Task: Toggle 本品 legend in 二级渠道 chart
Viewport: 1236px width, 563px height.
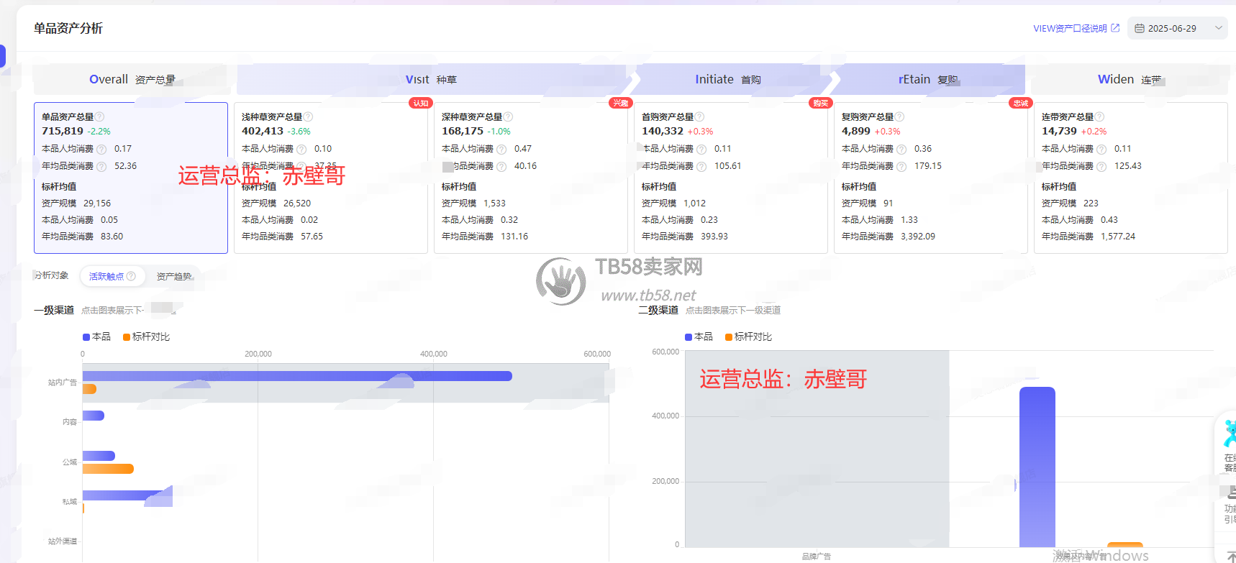Action: point(699,337)
